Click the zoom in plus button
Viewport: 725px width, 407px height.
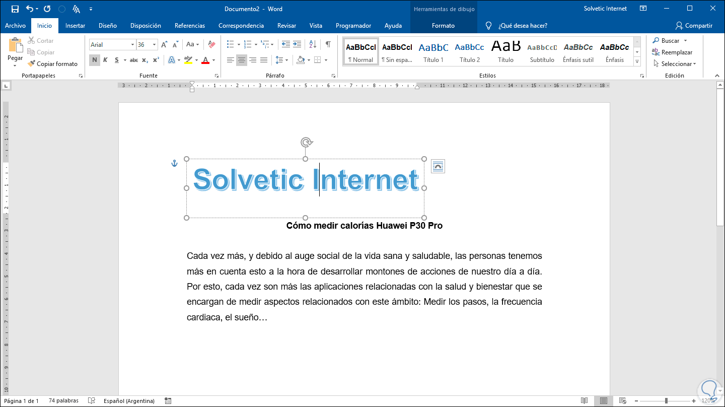[x=693, y=401]
